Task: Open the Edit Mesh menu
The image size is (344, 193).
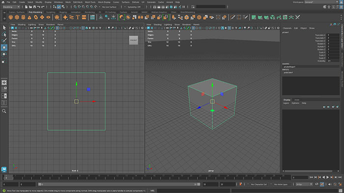Action: pos(78,2)
